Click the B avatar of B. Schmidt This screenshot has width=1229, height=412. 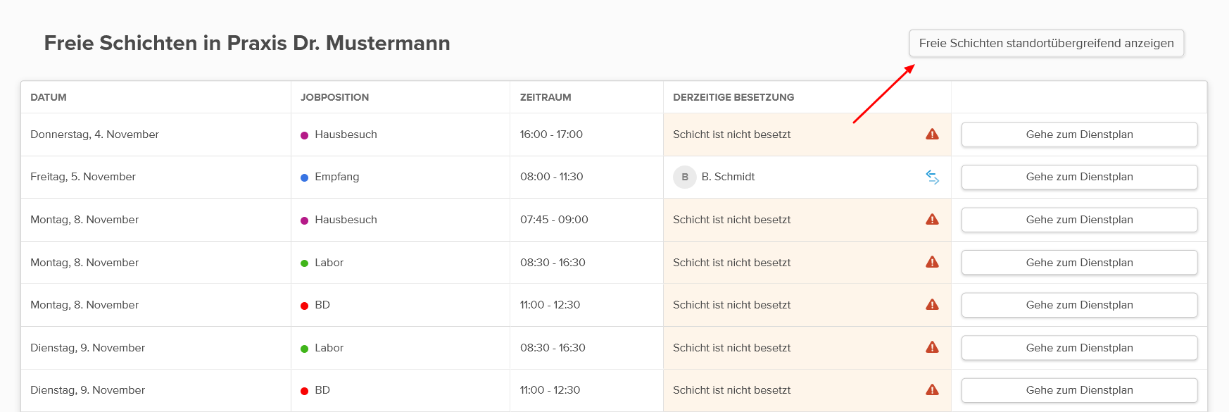[684, 177]
